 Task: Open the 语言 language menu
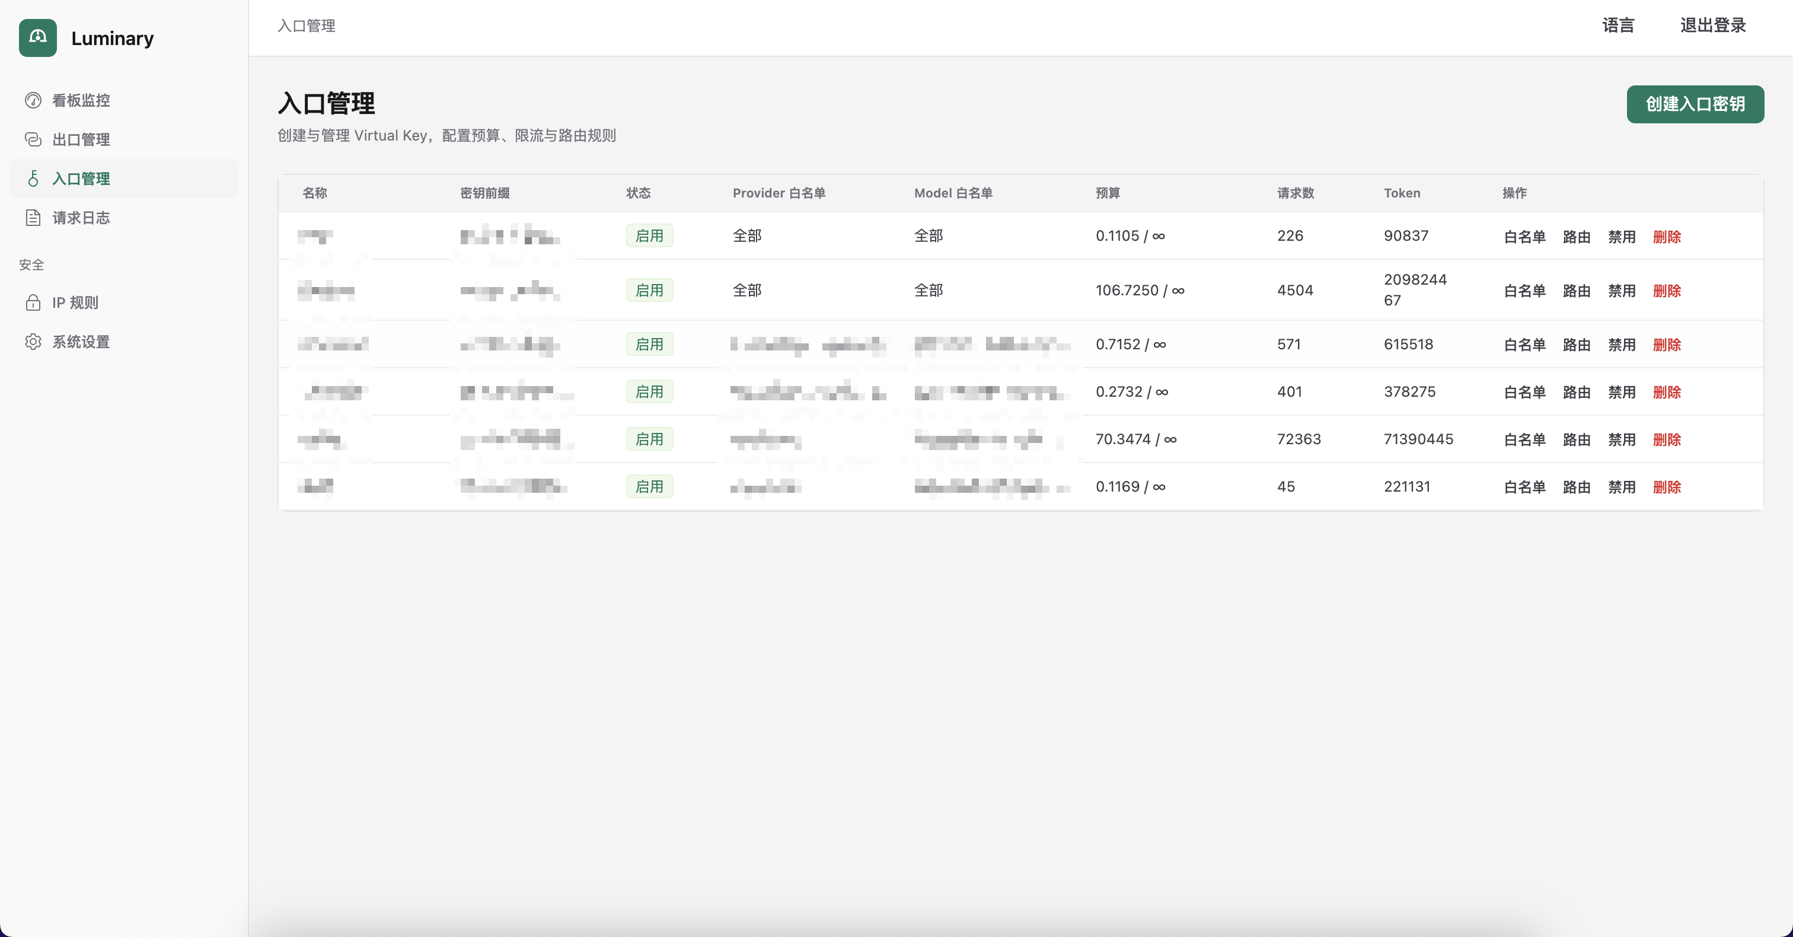[x=1617, y=26]
